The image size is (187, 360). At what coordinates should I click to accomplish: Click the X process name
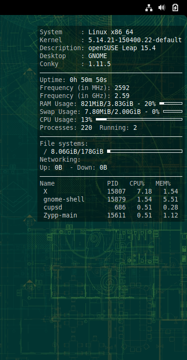pyautogui.click(x=45, y=191)
